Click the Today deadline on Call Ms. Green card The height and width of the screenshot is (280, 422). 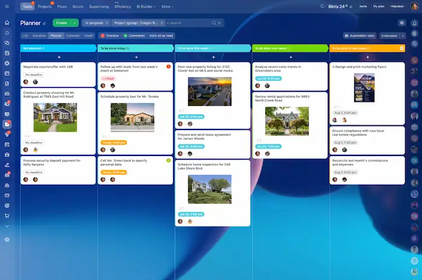pos(113,172)
